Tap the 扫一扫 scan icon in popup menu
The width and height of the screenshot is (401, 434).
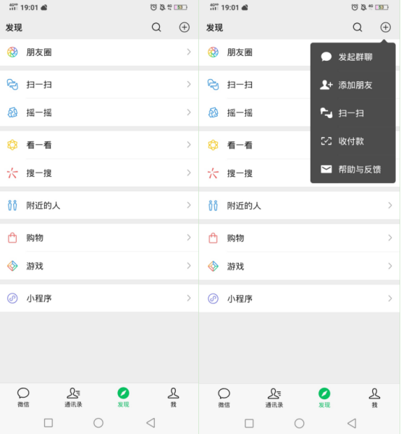point(326,113)
